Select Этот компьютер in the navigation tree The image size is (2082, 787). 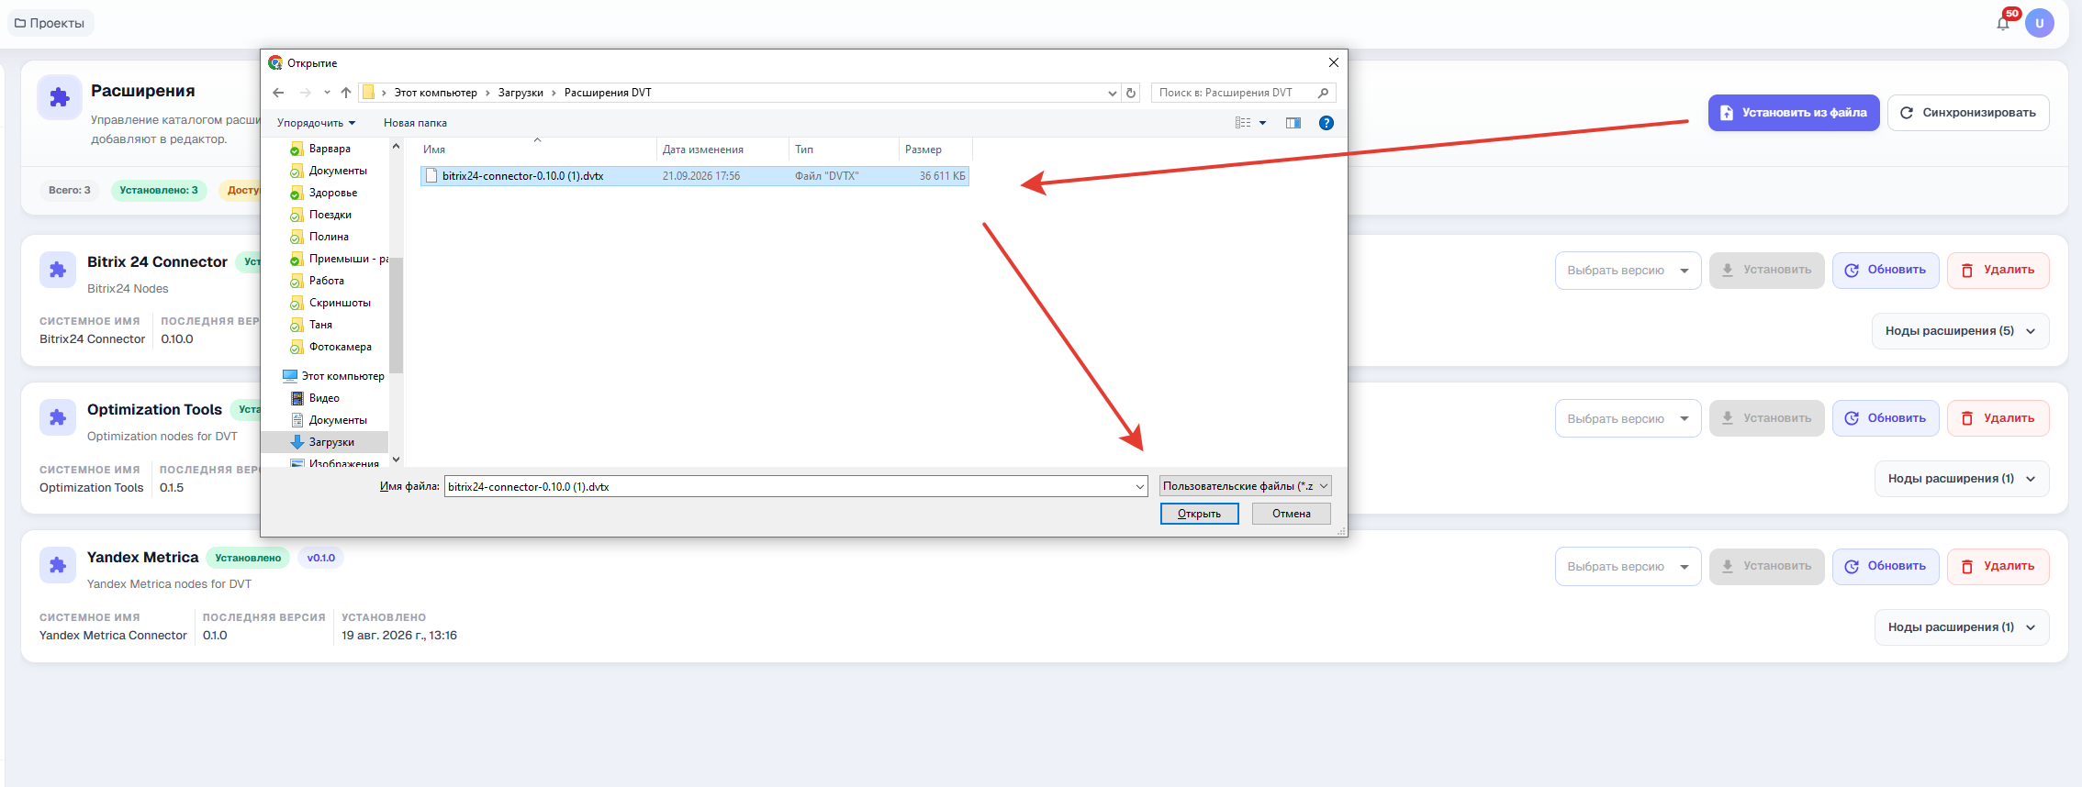point(342,376)
